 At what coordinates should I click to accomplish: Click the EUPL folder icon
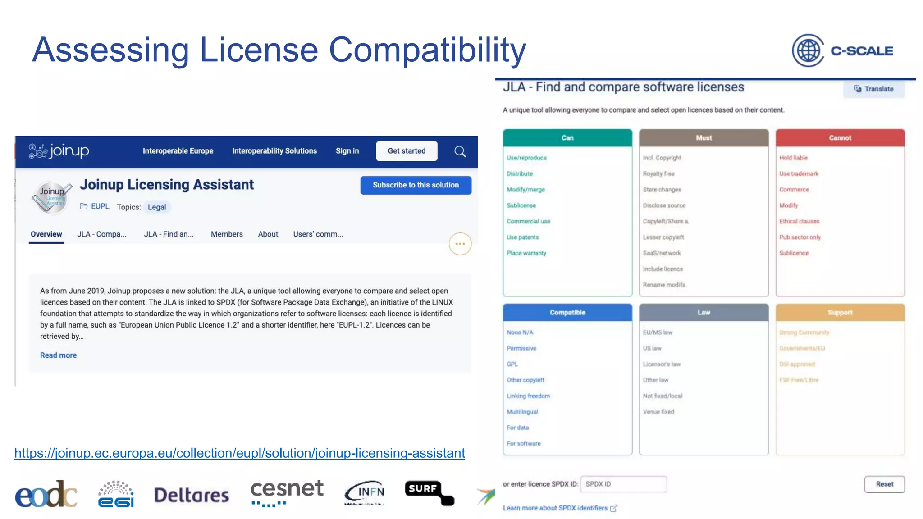click(83, 206)
